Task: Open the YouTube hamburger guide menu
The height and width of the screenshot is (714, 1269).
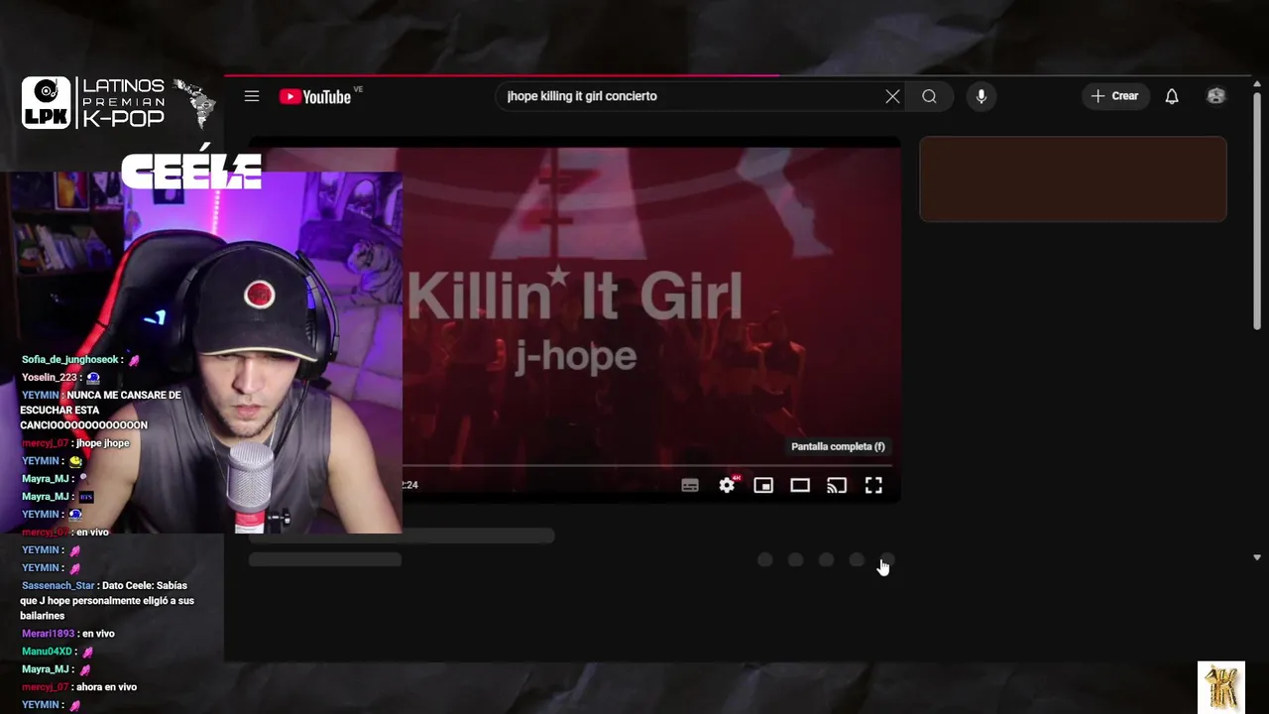Action: [x=252, y=96]
